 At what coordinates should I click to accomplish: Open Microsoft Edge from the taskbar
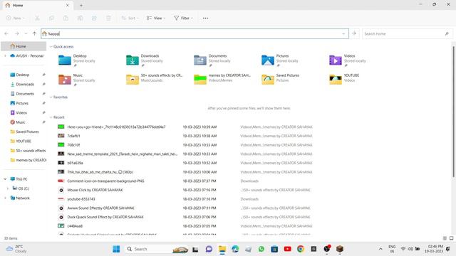235,249
